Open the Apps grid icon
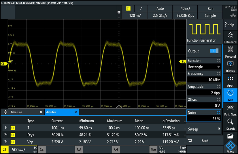The height and width of the screenshot is (154, 238). [230, 81]
